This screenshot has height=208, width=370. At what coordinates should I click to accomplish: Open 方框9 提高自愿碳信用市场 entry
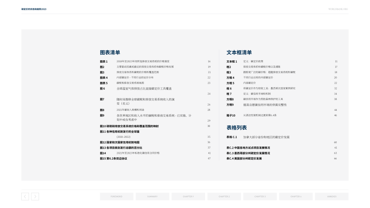pos(282,107)
